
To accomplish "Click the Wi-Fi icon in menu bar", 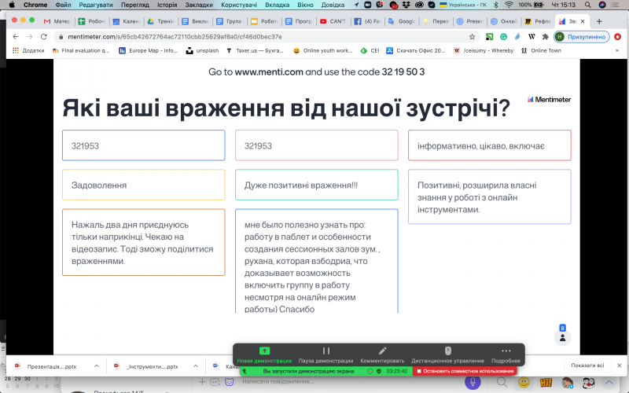I will pyautogui.click(x=509, y=5).
